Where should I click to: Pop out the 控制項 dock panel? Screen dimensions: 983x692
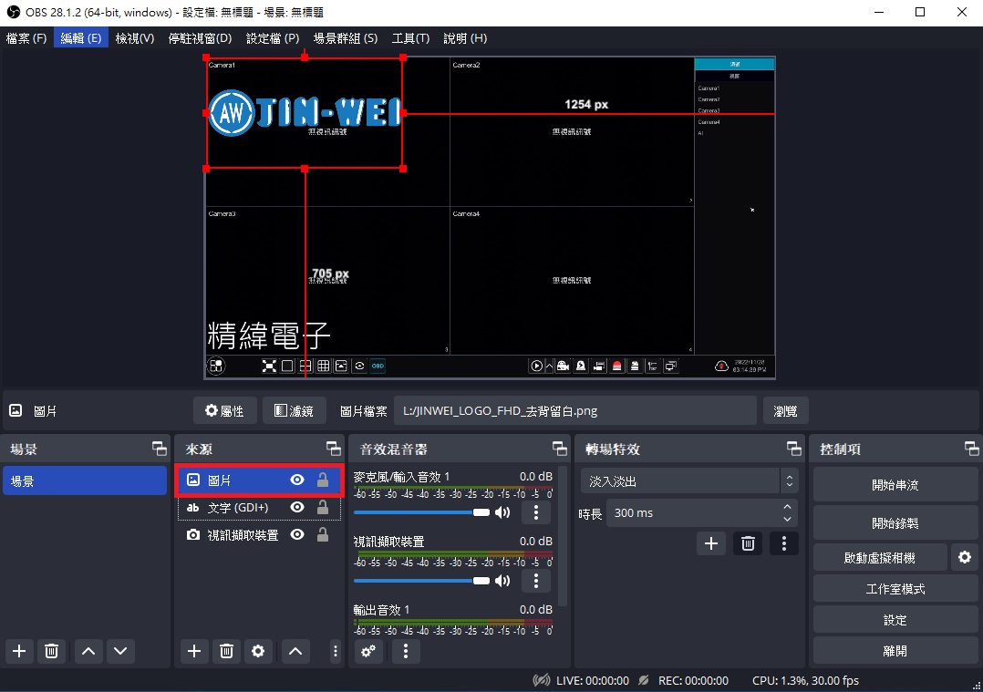[972, 449]
